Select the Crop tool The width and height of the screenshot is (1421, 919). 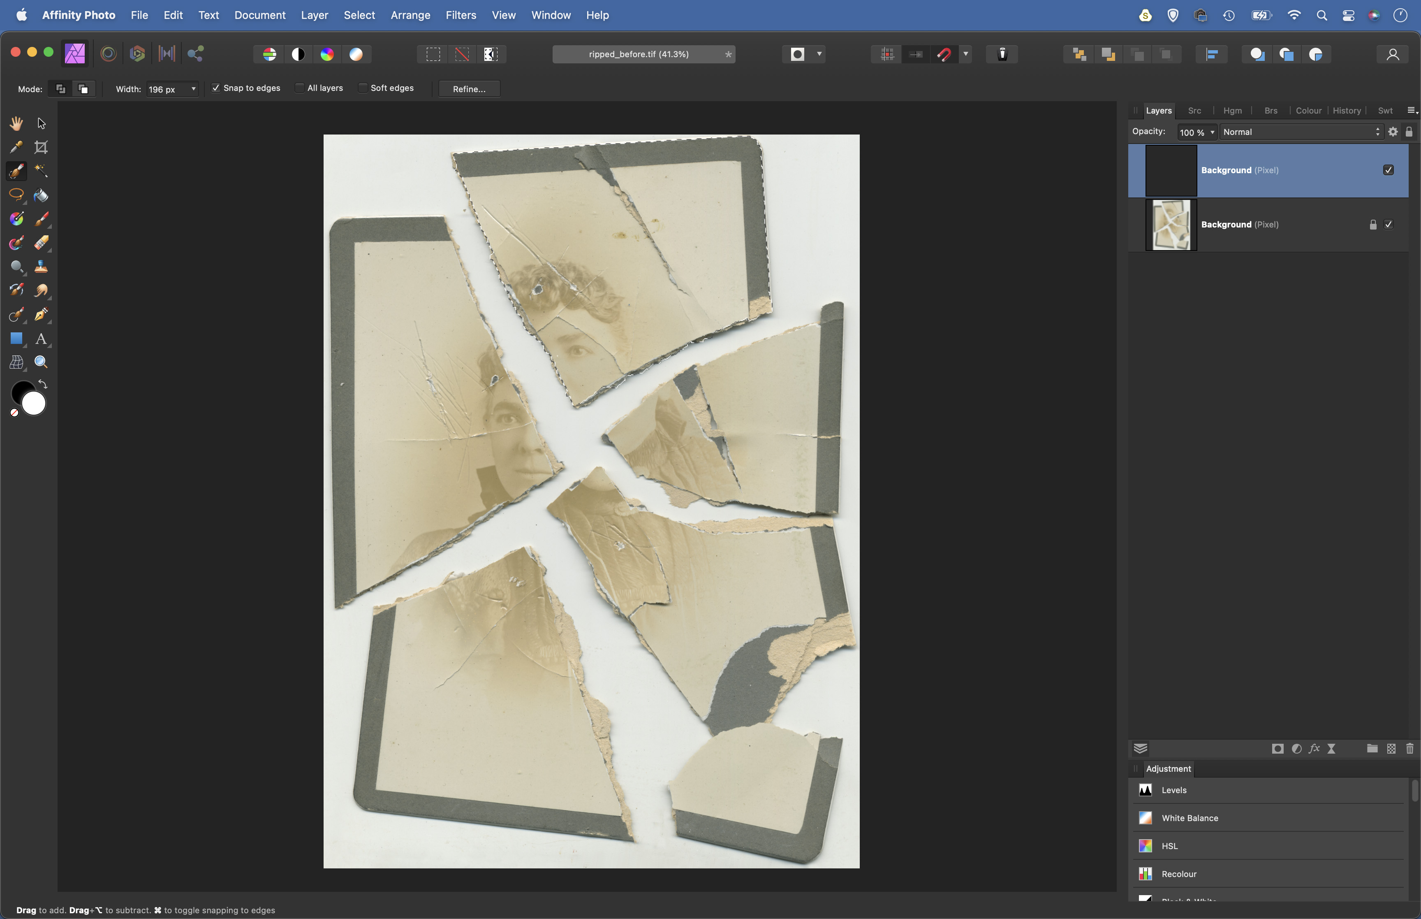[x=41, y=147]
